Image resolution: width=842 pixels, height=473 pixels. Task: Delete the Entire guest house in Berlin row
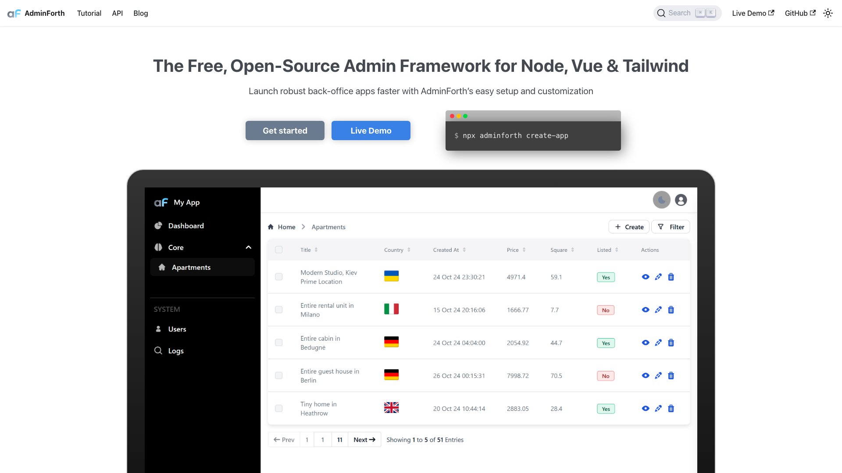(x=671, y=375)
